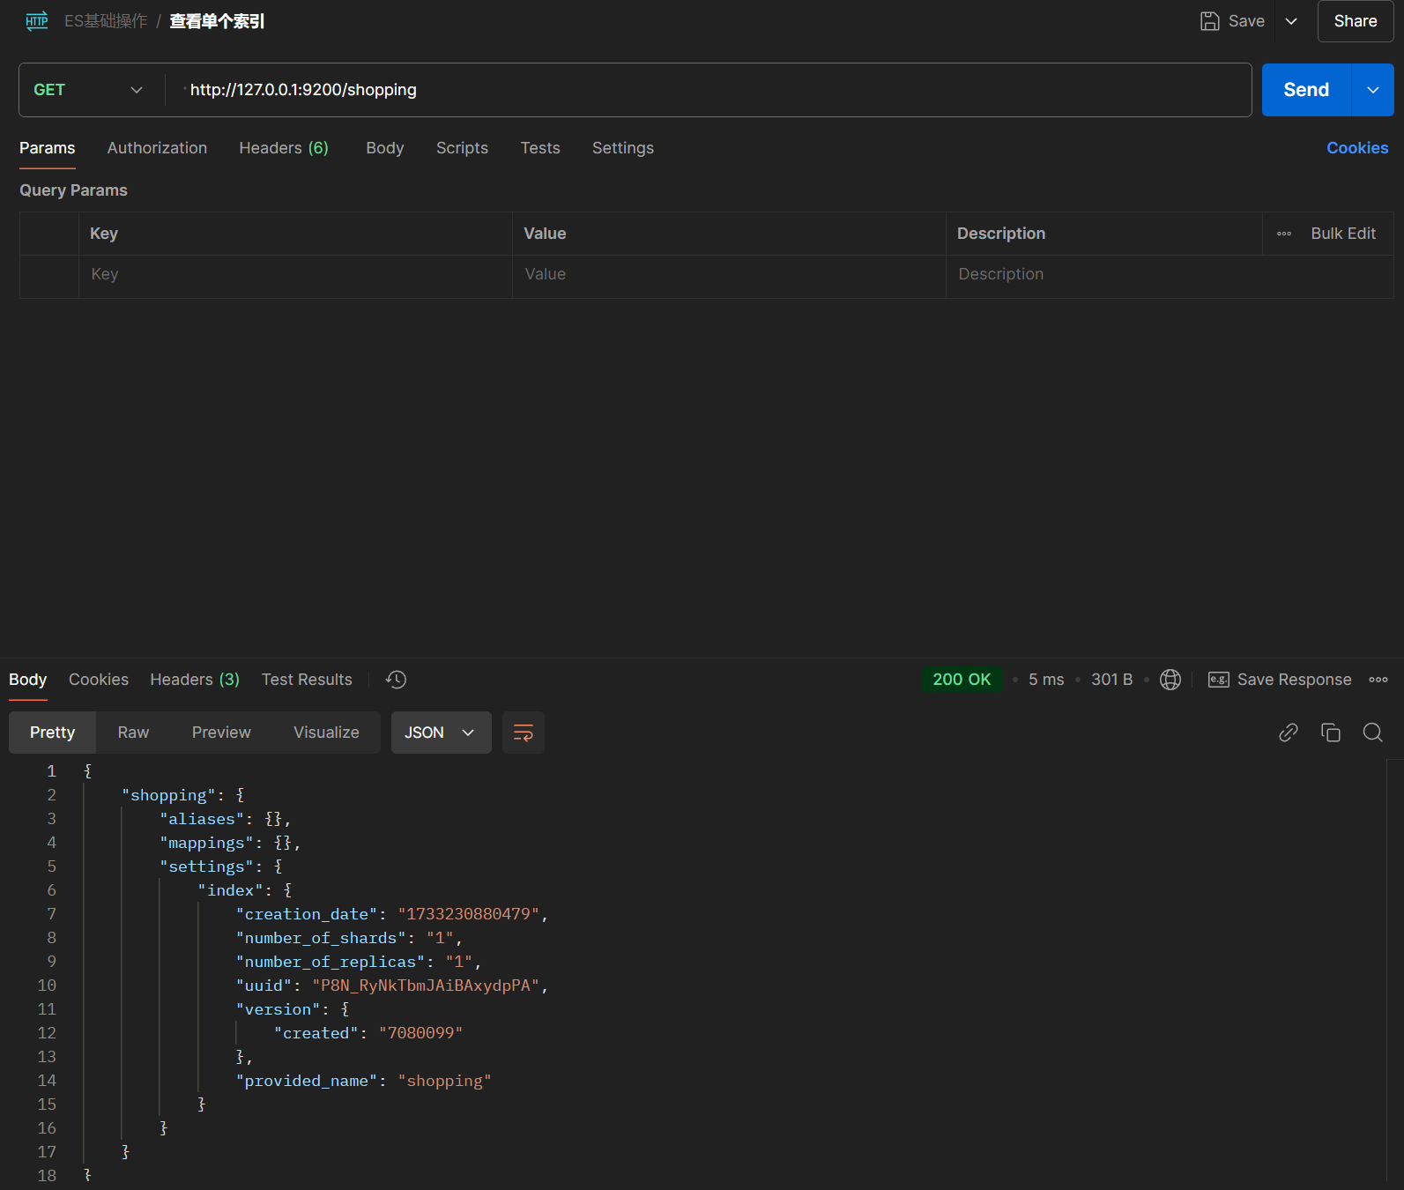This screenshot has width=1404, height=1190.
Task: Expand the Send options arrow
Action: [x=1373, y=90]
